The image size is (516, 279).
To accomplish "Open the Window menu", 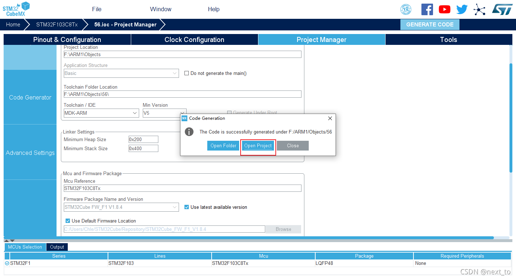I will [161, 9].
